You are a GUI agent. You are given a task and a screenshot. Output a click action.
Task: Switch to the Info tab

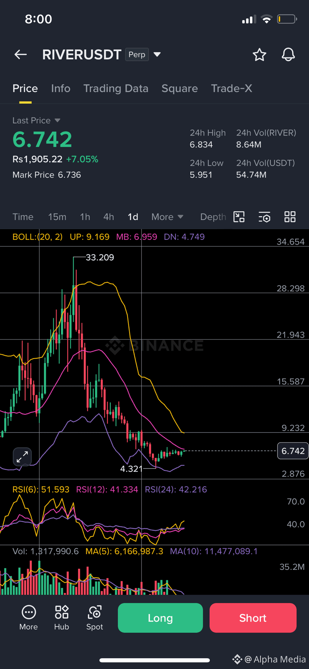click(60, 88)
